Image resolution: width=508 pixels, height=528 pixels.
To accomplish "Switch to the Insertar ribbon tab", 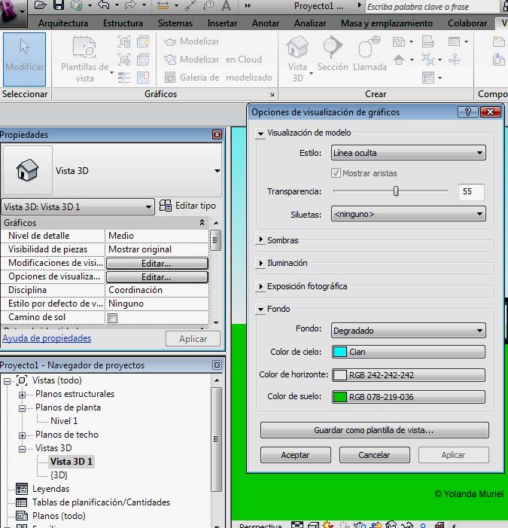I will click(222, 23).
